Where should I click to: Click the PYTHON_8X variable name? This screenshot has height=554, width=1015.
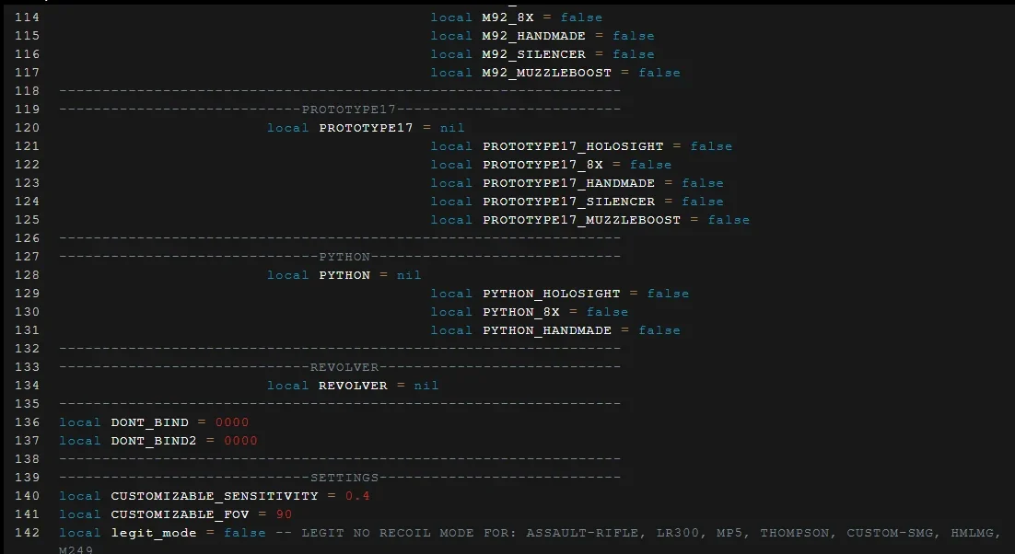click(x=520, y=312)
